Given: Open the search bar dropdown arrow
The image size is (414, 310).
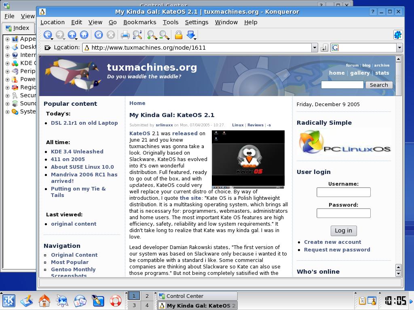Looking at the screenshot, I should (x=399, y=48).
